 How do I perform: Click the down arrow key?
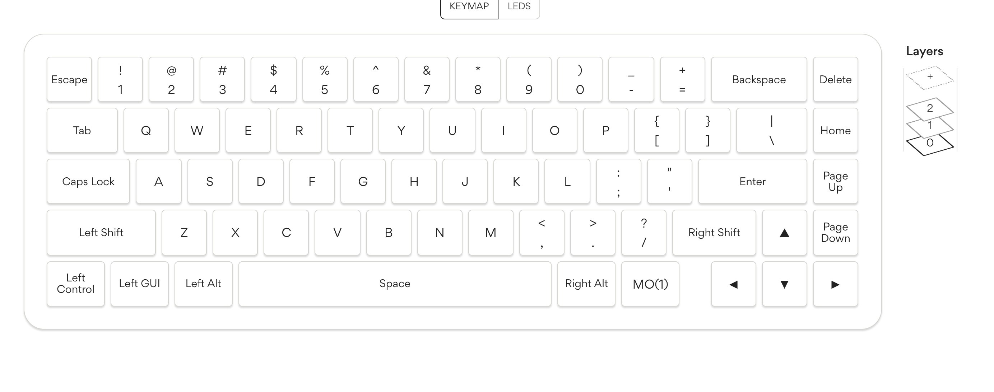pos(784,284)
